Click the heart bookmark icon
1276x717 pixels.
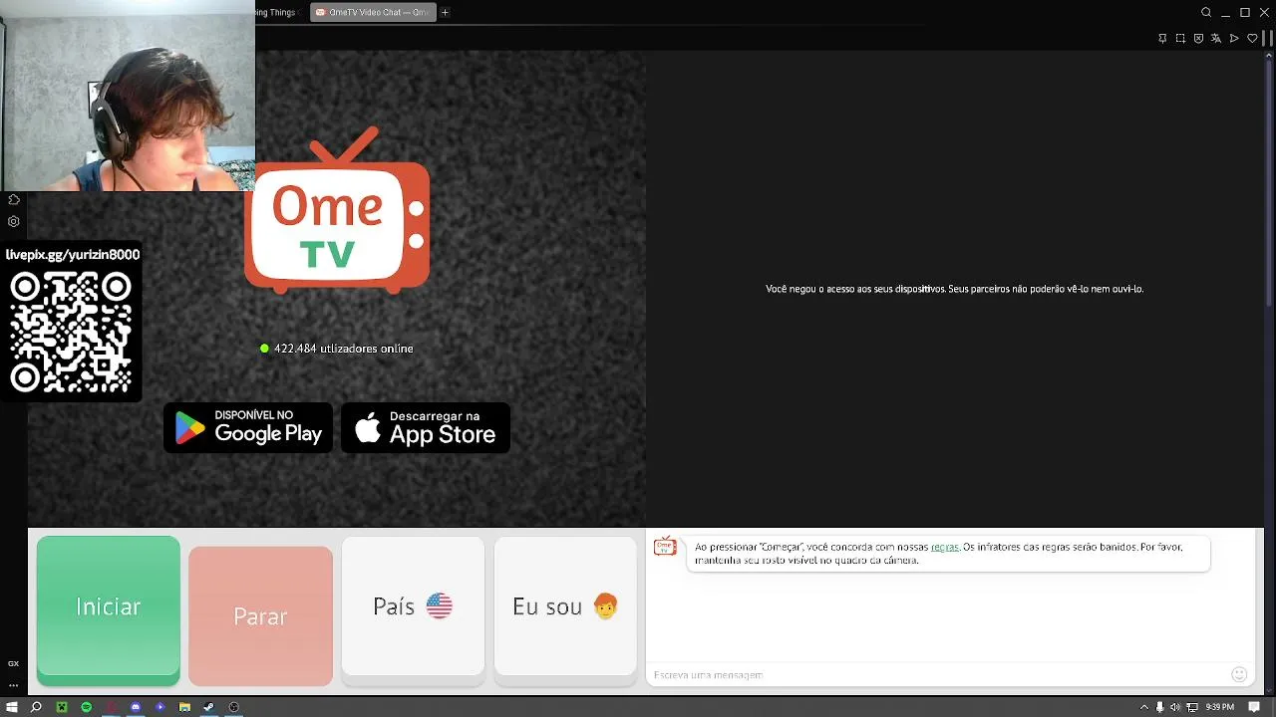[x=1252, y=38]
